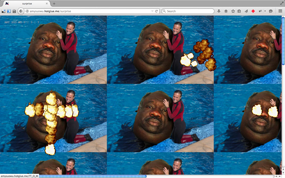Reload the current page
Screen dimensions: 285x178
pos(156,11)
